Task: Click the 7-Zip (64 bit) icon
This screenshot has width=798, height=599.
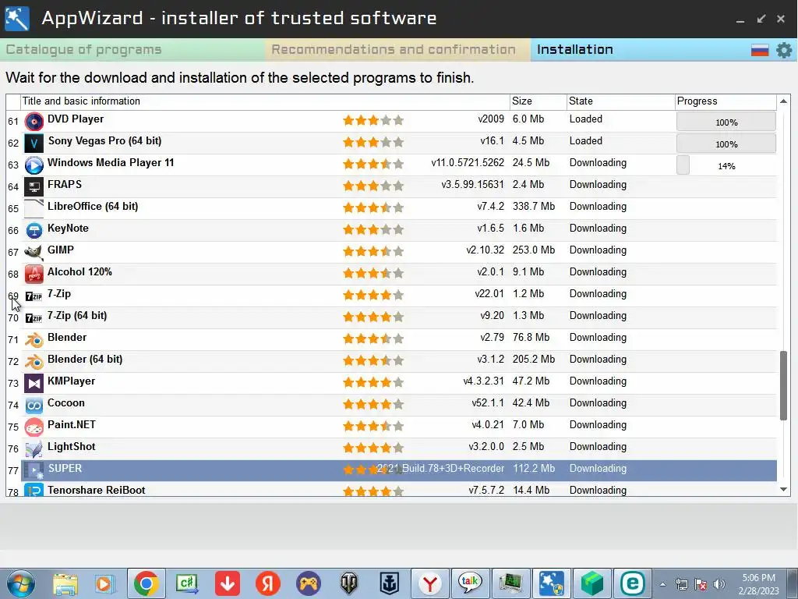Action: tap(34, 318)
